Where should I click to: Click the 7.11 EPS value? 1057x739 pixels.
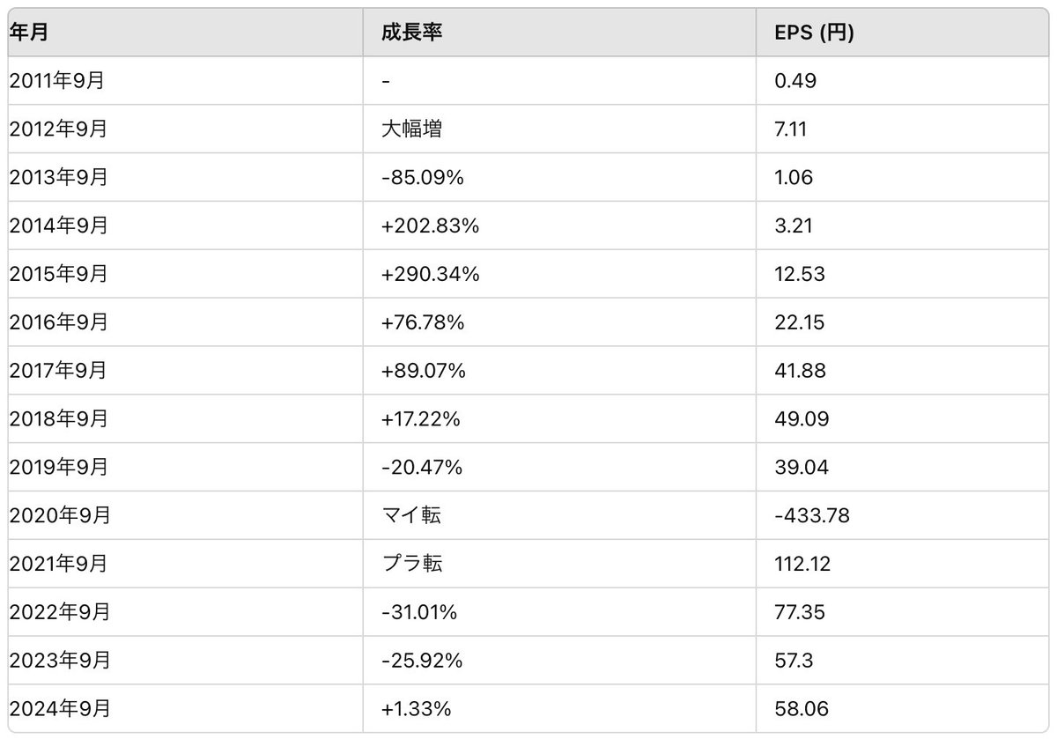point(789,129)
